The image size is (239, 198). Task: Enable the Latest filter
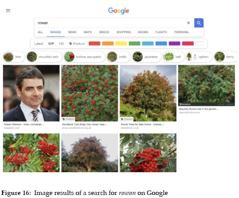38,44
